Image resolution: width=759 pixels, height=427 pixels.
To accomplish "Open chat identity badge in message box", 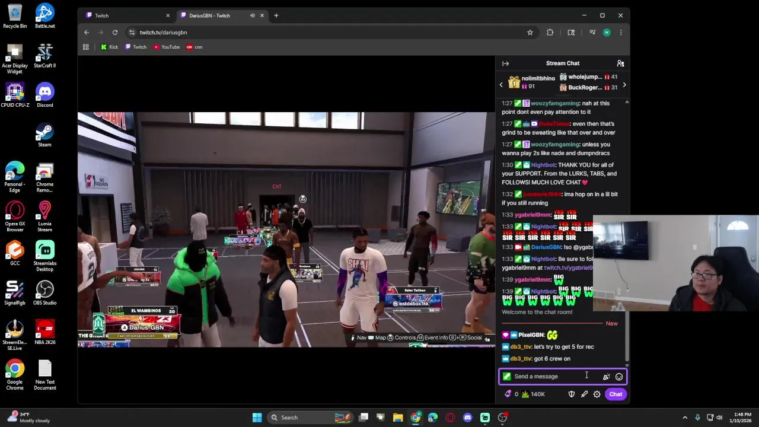I will click(507, 376).
